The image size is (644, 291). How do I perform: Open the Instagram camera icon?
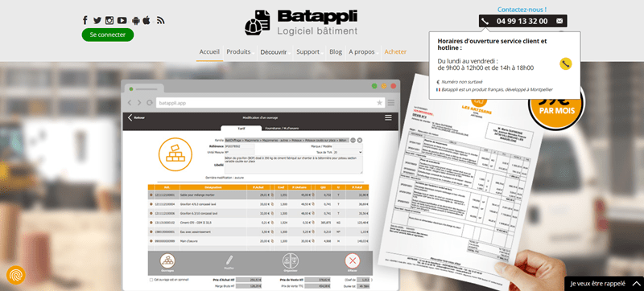(x=109, y=20)
